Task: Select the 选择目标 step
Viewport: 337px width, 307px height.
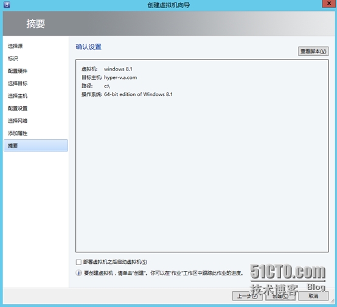Action: point(18,83)
